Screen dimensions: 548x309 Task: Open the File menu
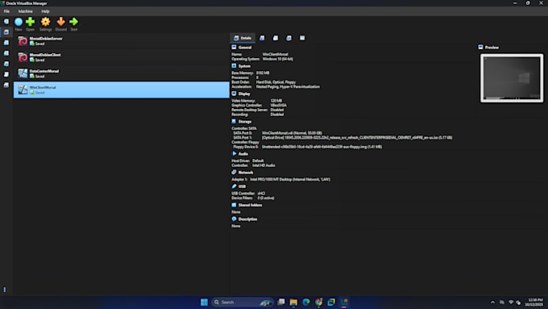click(x=6, y=11)
